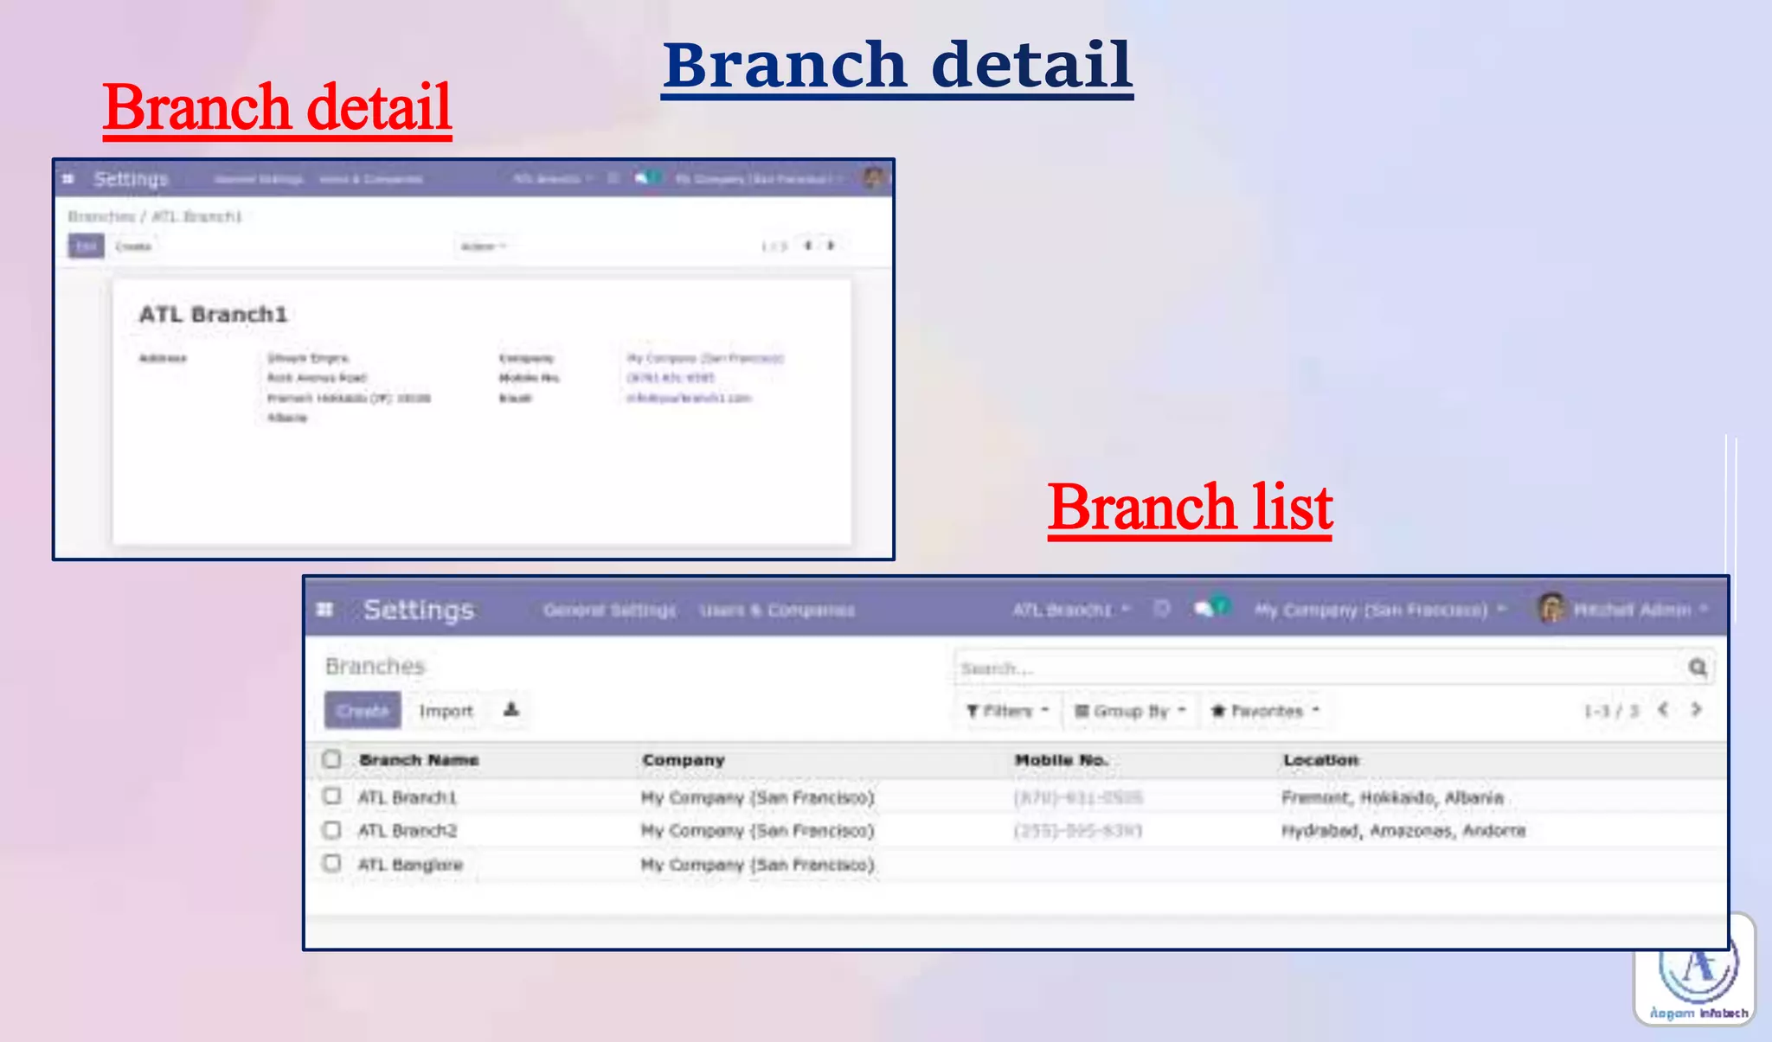The image size is (1772, 1042).
Task: Click Settings title in Branch detail navbar
Action: point(131,179)
